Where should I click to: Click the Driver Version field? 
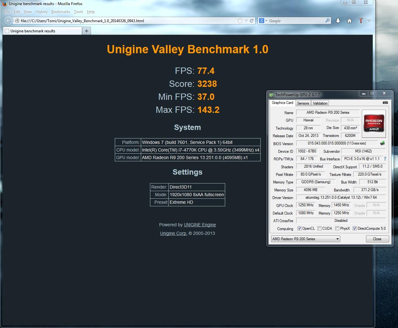click(x=341, y=197)
